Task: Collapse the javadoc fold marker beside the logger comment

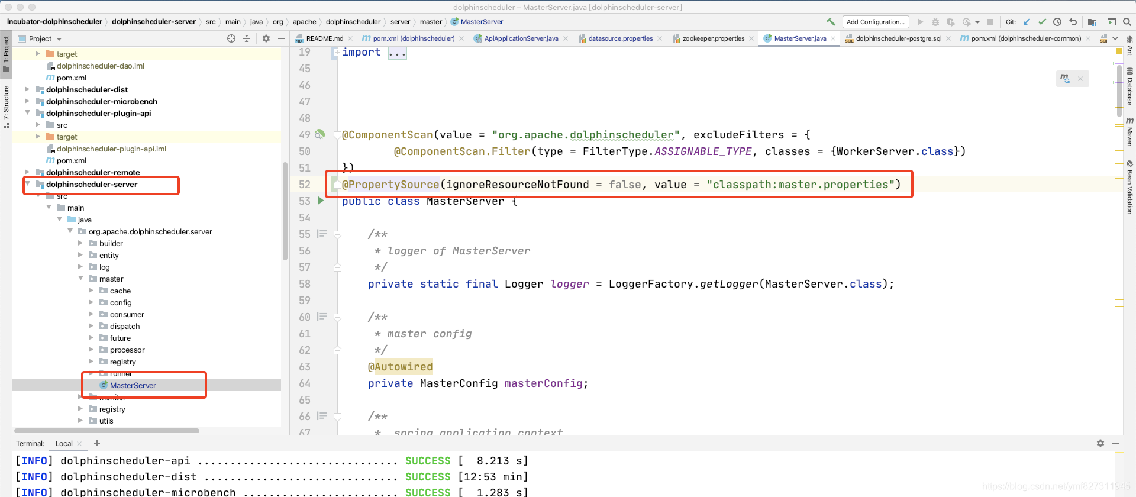Action: pos(337,234)
